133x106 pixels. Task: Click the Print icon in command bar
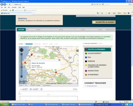[x=109, y=13]
